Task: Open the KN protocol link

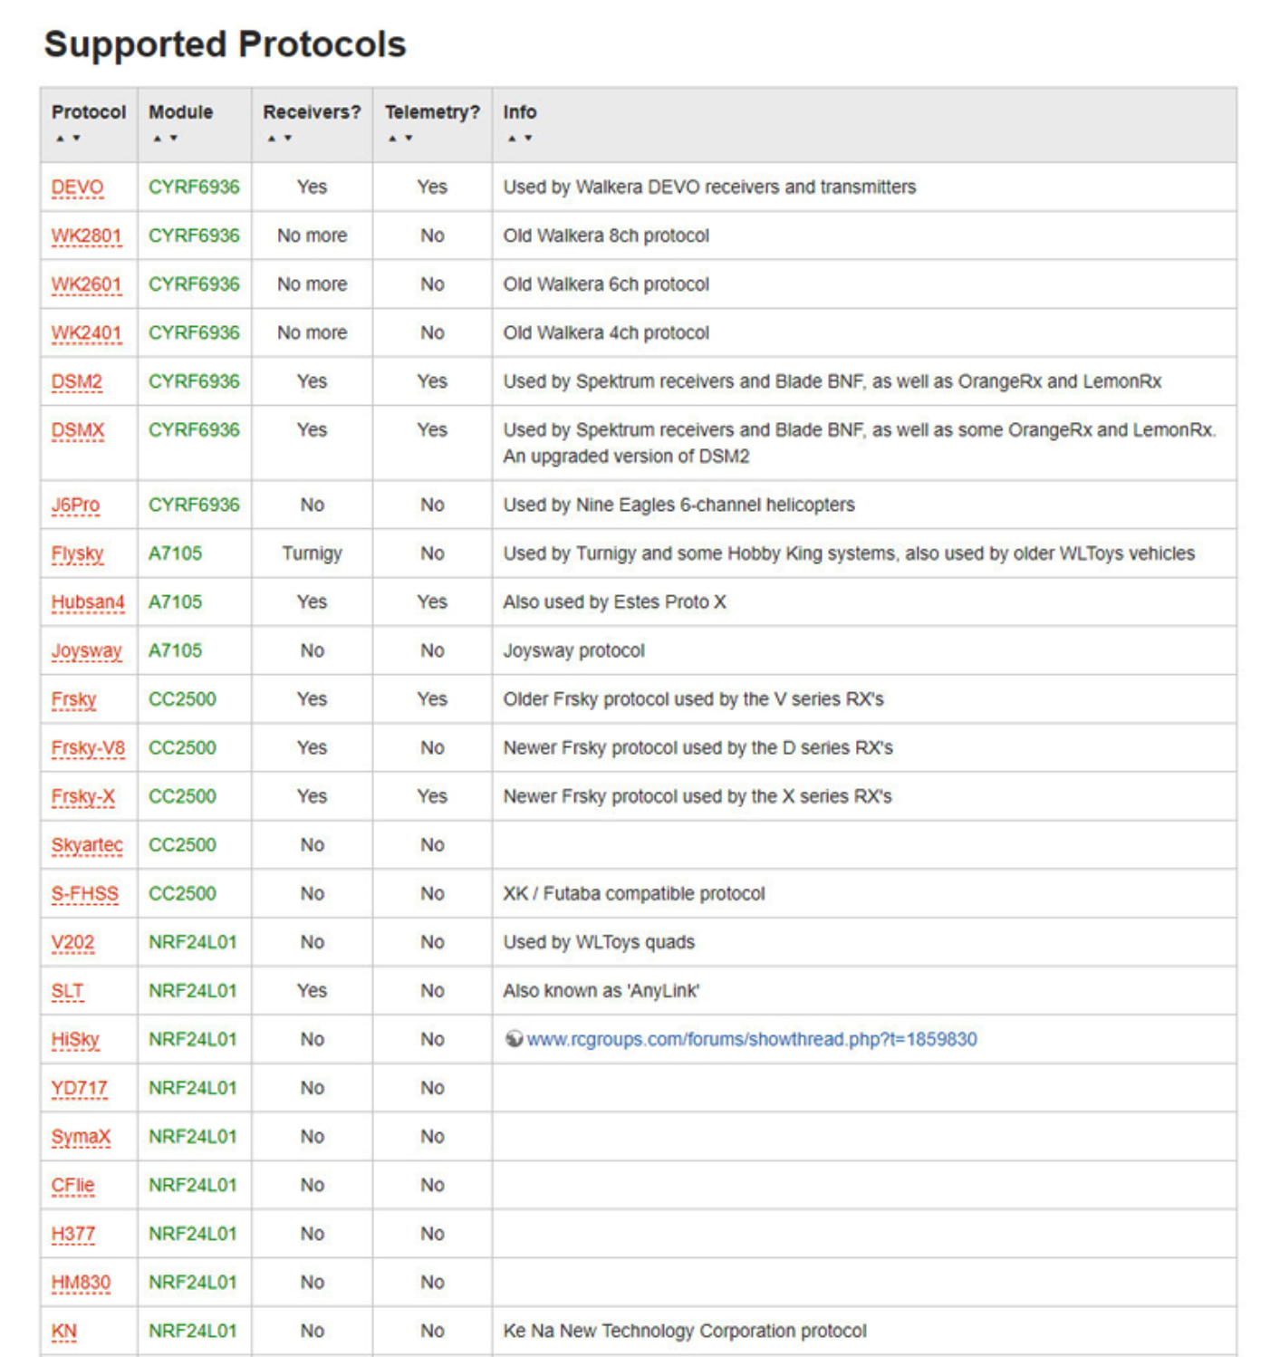Action: tap(63, 1332)
